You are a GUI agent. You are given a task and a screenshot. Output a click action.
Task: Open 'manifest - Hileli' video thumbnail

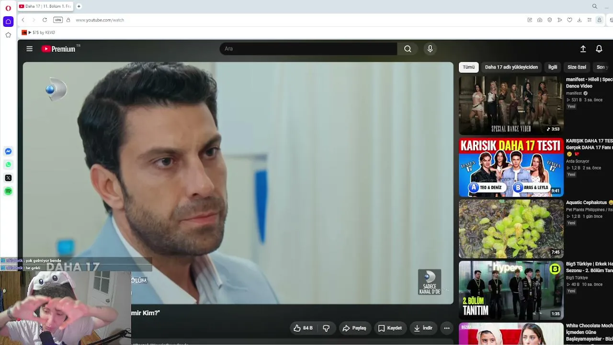coord(511,105)
